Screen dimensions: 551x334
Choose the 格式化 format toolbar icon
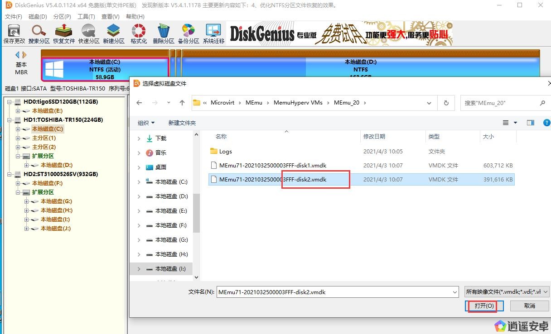138,33
